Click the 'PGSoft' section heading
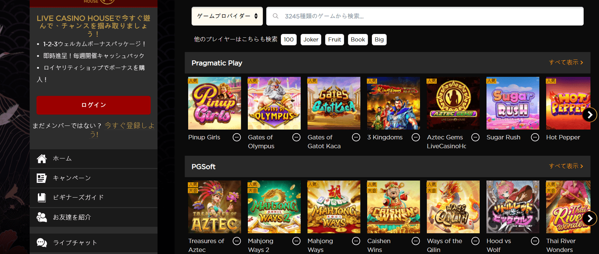599x254 pixels. (204, 167)
